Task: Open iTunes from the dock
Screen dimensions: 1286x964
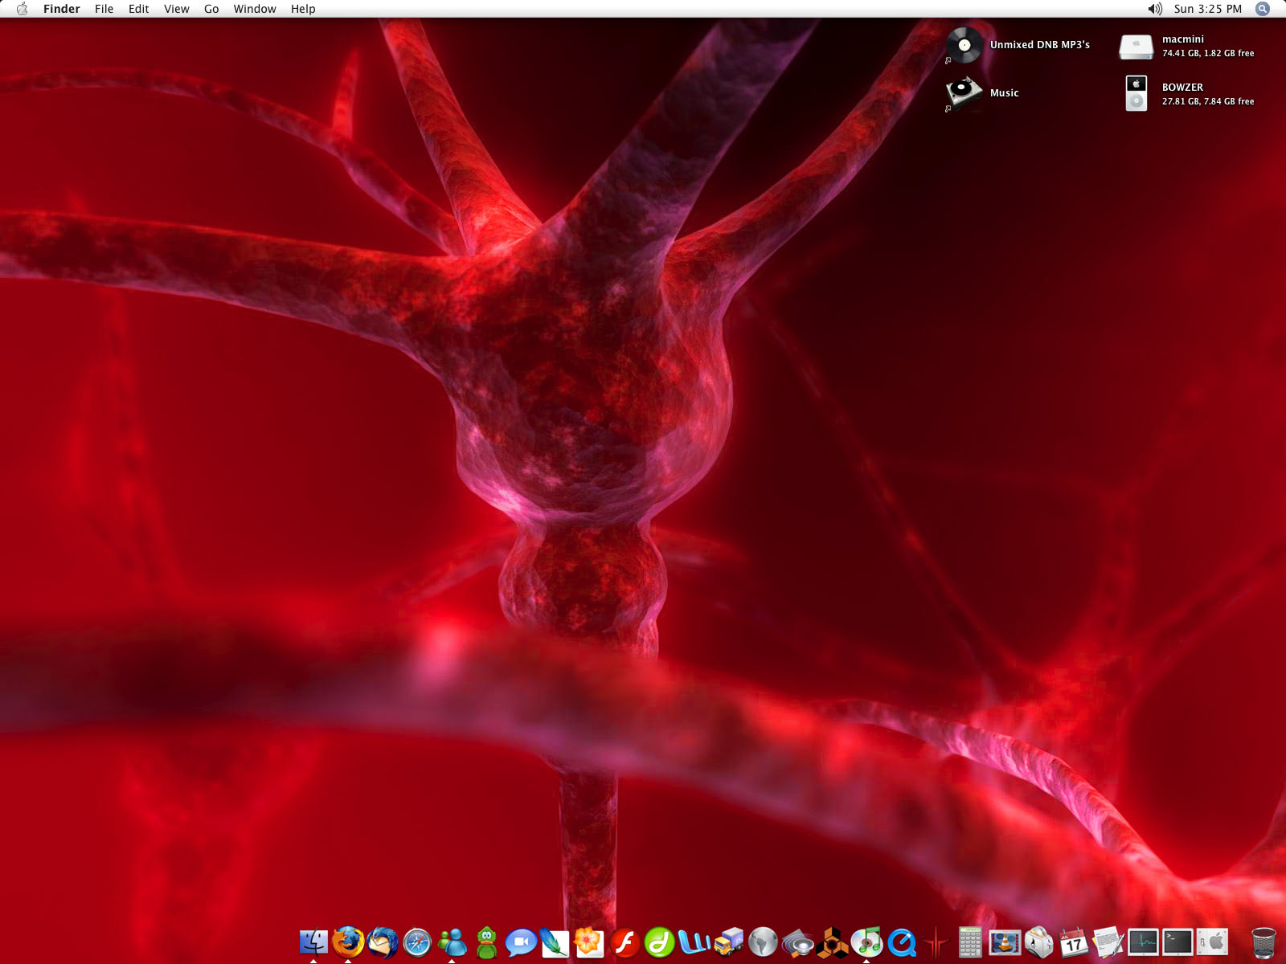Action: [866, 942]
